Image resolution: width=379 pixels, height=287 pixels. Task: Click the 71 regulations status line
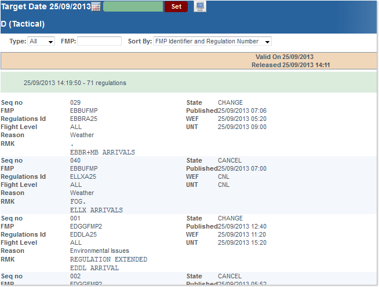pyautogui.click(x=75, y=83)
